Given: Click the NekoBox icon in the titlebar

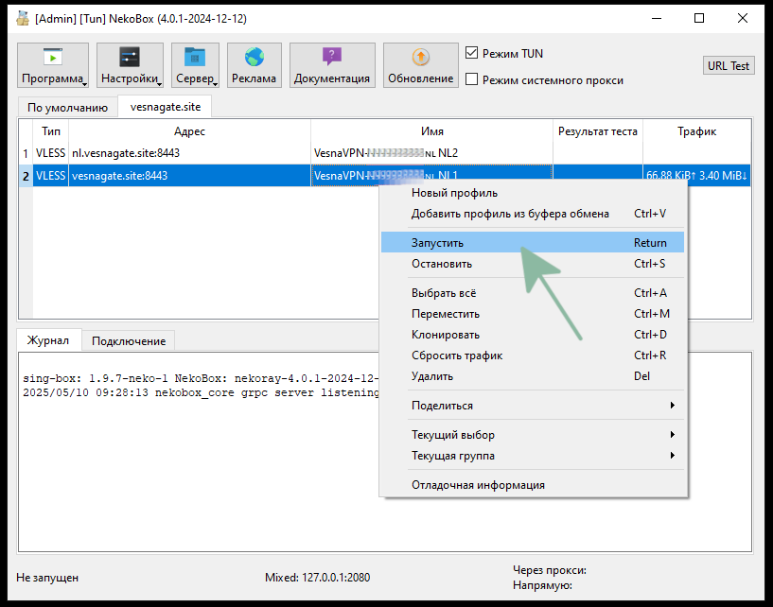Looking at the screenshot, I should (21, 17).
